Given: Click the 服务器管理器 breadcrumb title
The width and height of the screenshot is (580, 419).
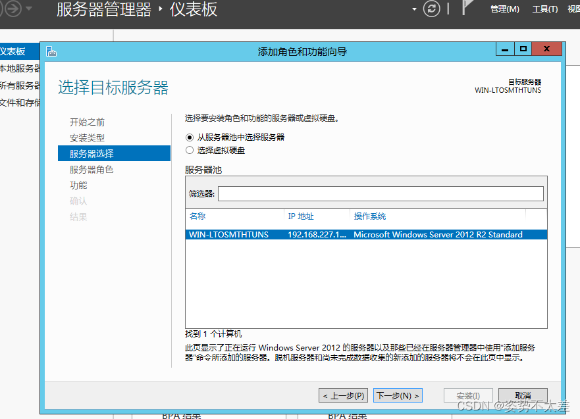Looking at the screenshot, I should [104, 9].
